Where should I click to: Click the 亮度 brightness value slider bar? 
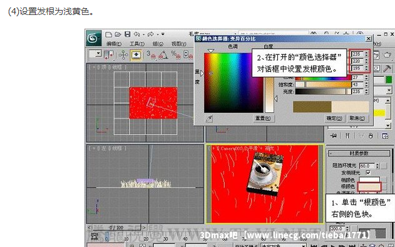323,92
